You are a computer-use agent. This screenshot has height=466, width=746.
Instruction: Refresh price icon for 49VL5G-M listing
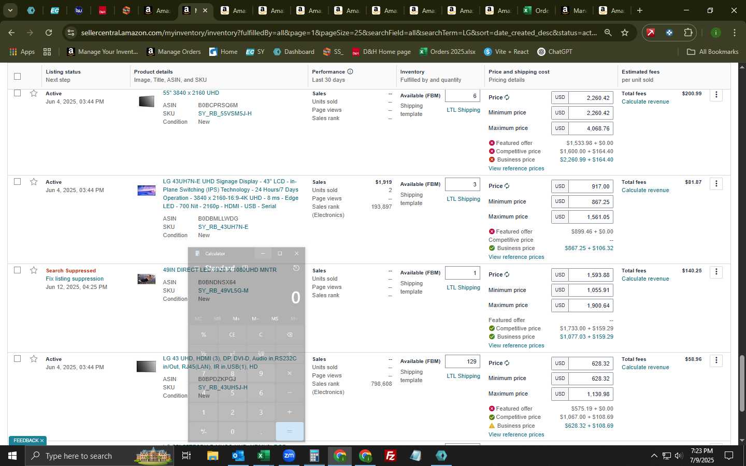[x=507, y=274]
